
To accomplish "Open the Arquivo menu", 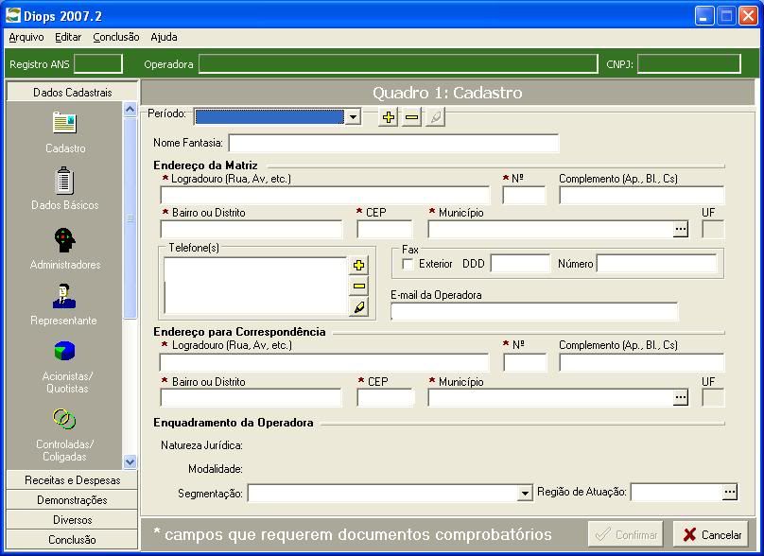I will (x=26, y=37).
